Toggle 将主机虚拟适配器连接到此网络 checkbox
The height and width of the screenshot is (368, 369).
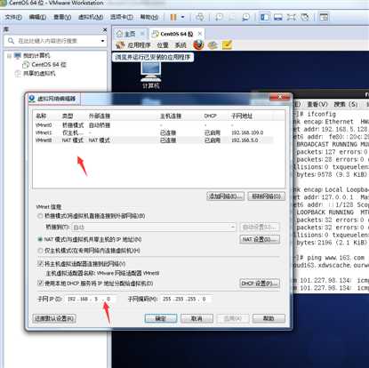[40, 263]
